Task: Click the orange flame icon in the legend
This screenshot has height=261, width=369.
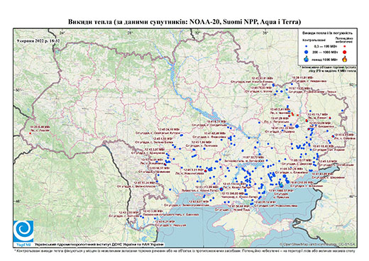Action: click(344, 59)
